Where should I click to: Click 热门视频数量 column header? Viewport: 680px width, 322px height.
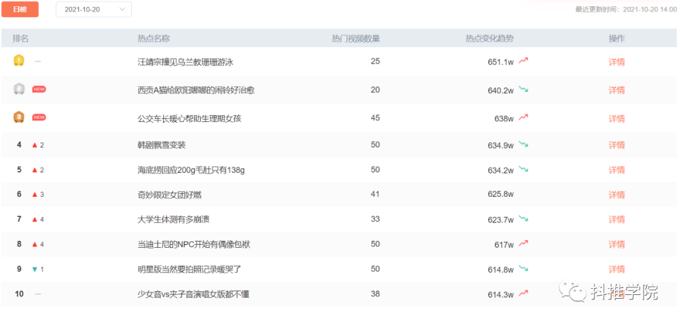(x=356, y=38)
